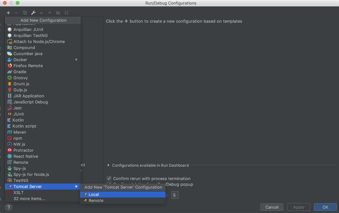Expand the Tomcat Server submenu arrow
This screenshot has height=213, width=339.
tap(76, 187)
